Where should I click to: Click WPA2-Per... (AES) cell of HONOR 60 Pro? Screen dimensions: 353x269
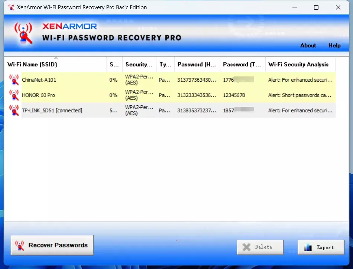(x=139, y=95)
